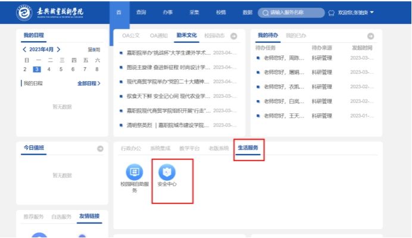Click the college logo emblem
Screen dimensions: 412x238
(24, 13)
